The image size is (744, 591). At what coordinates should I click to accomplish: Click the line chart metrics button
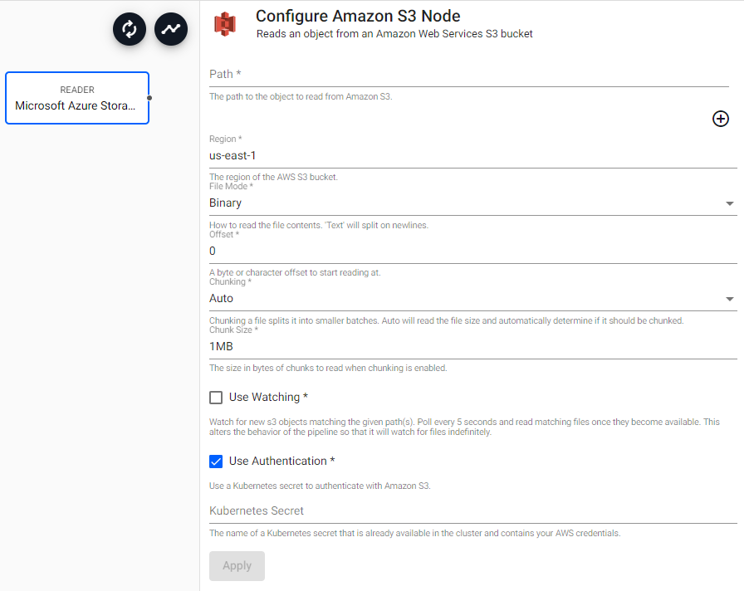point(171,29)
